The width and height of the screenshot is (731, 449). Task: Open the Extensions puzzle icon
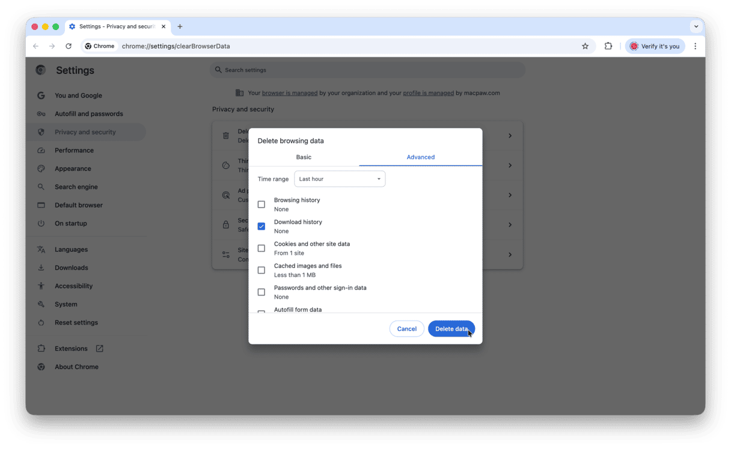[608, 46]
